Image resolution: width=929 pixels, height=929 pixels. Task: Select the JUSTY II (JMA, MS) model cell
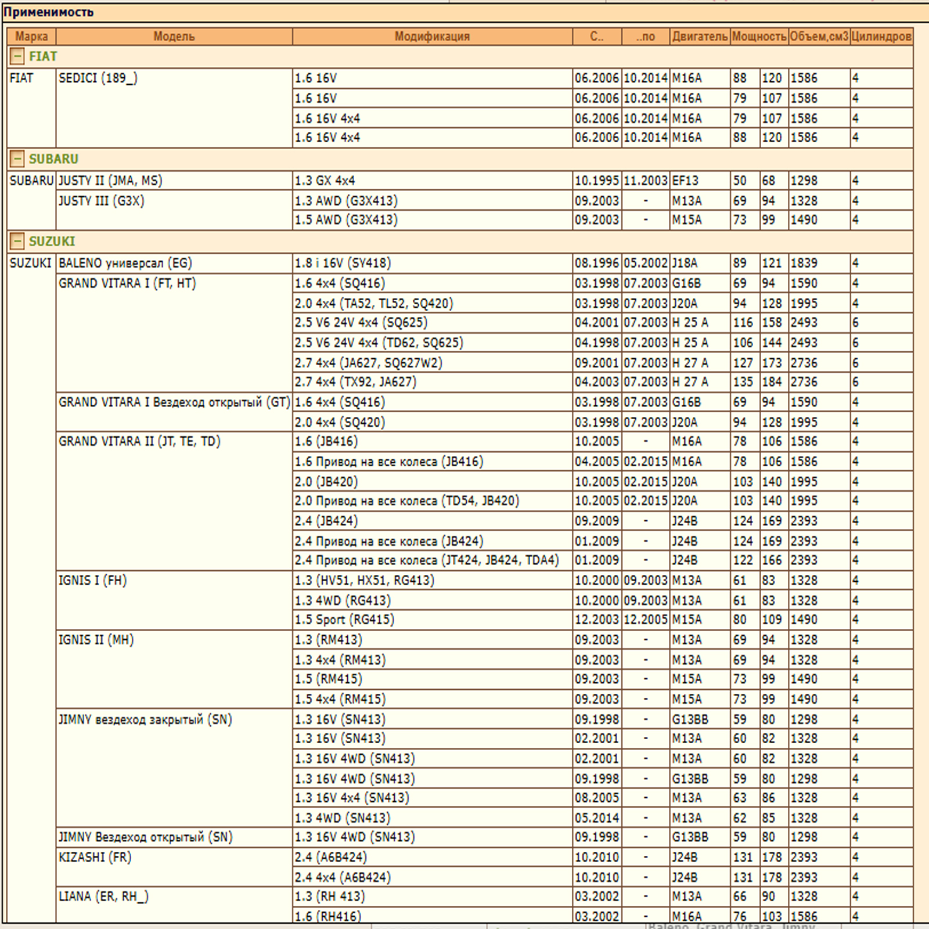(110, 181)
